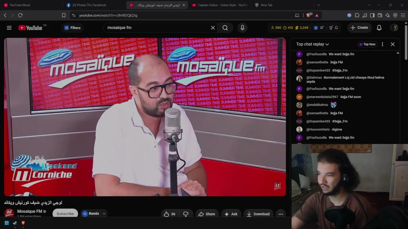
Task: Like the video with the thumbs-up
Action: (170, 214)
